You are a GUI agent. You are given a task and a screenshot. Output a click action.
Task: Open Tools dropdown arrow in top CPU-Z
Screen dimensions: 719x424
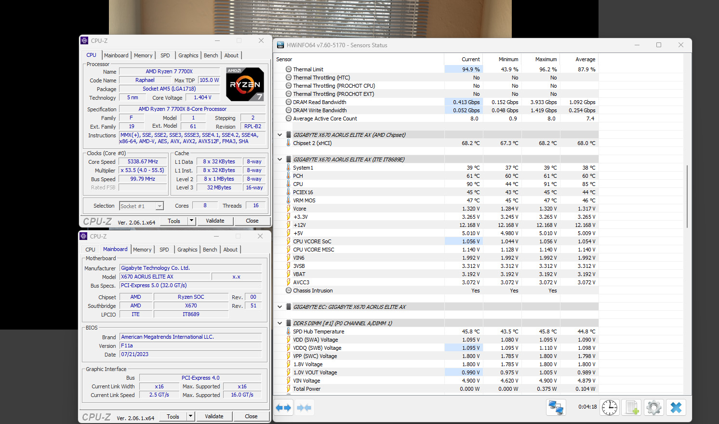(191, 221)
